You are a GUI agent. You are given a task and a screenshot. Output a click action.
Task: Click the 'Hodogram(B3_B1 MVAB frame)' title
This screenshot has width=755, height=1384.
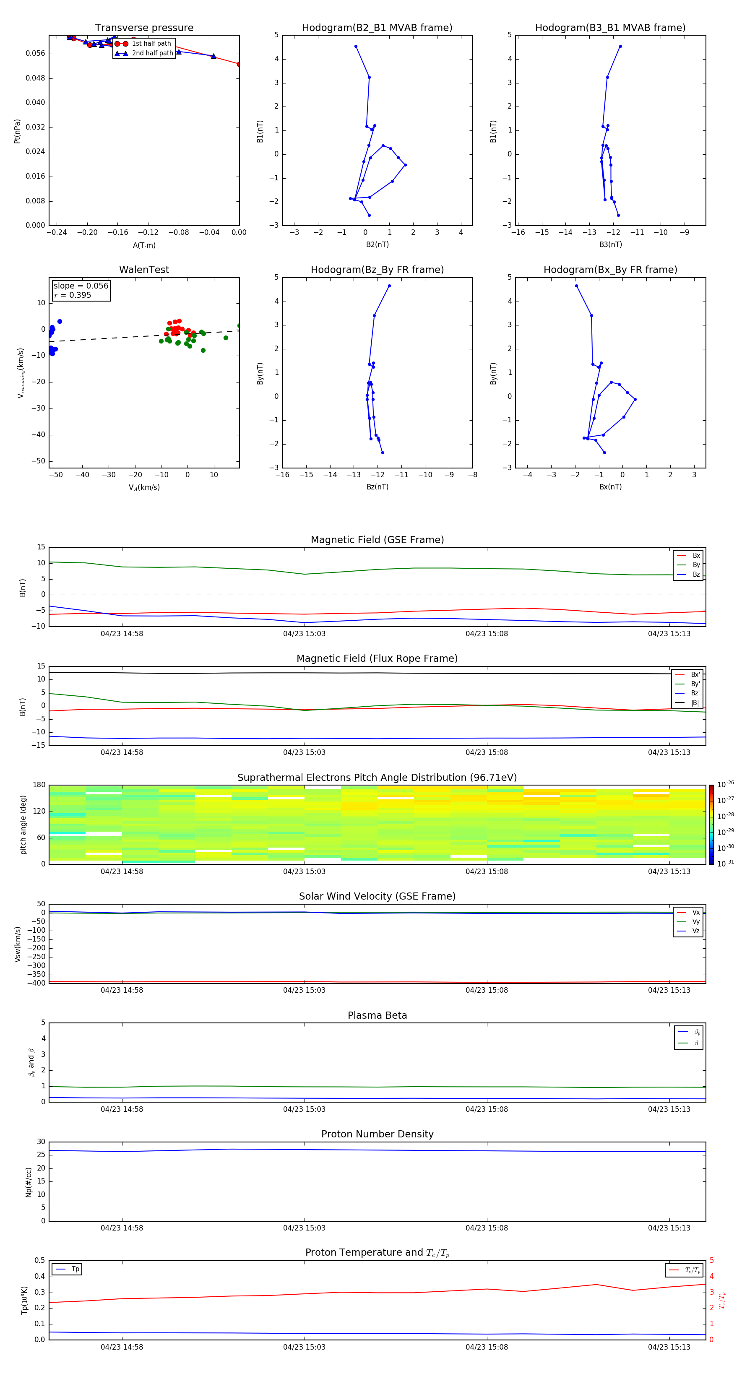coord(610,28)
